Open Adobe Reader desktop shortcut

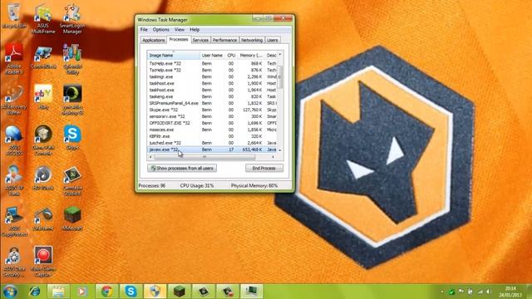(x=14, y=59)
